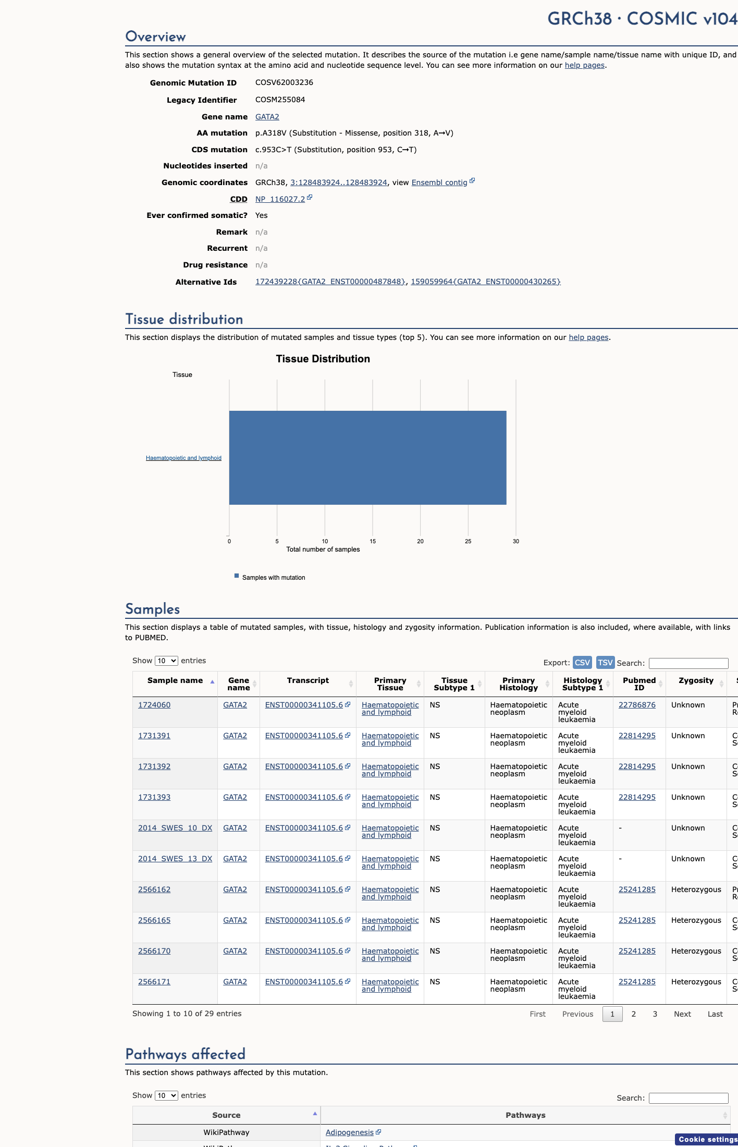Export samples table as CSV
The height and width of the screenshot is (1147, 738).
(x=582, y=662)
